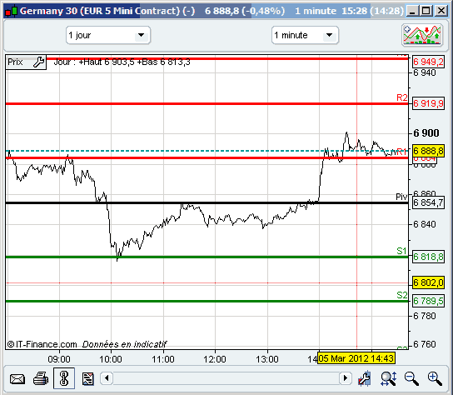The height and width of the screenshot is (395, 453).
Task: Expand the '1 minute' timeframe dropdown
Action: 305,35
